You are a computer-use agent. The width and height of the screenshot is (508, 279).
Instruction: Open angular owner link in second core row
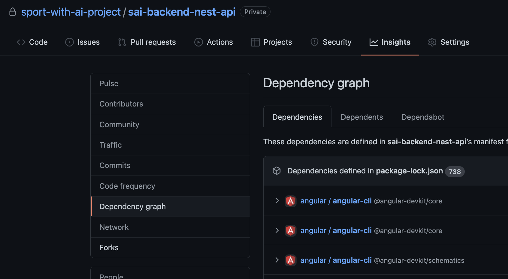click(x=313, y=230)
